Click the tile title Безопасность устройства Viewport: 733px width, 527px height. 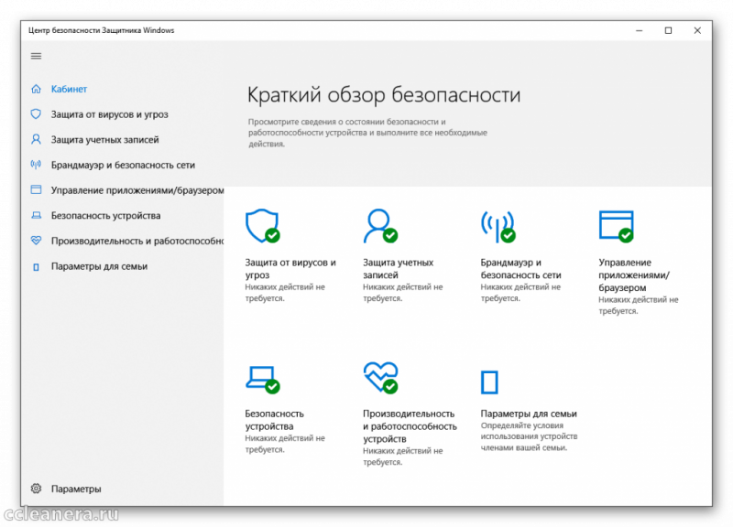tap(274, 420)
